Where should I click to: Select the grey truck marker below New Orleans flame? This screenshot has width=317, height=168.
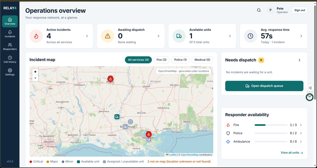pyautogui.click(x=149, y=139)
